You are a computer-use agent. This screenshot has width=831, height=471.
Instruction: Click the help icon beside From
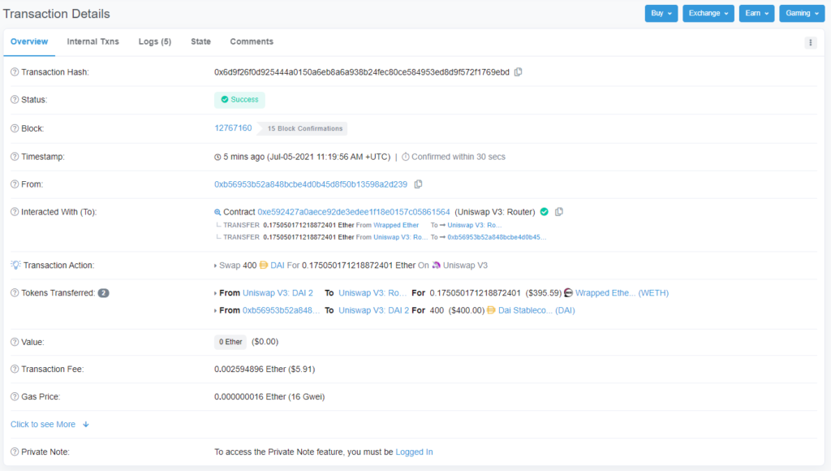pyautogui.click(x=15, y=184)
